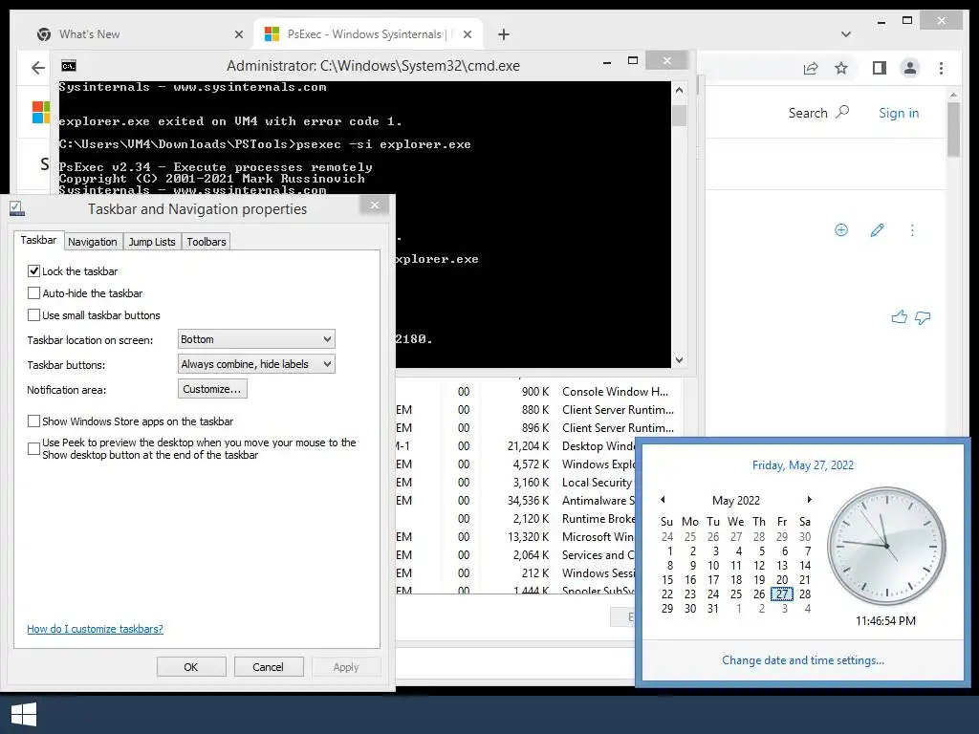Image resolution: width=979 pixels, height=734 pixels.
Task: Click the Windows Start button
Action: [x=24, y=715]
